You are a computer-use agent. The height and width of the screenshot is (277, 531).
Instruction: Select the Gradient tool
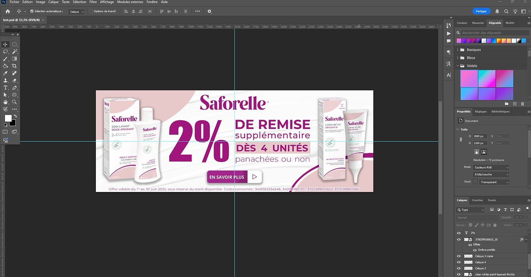coord(15,59)
